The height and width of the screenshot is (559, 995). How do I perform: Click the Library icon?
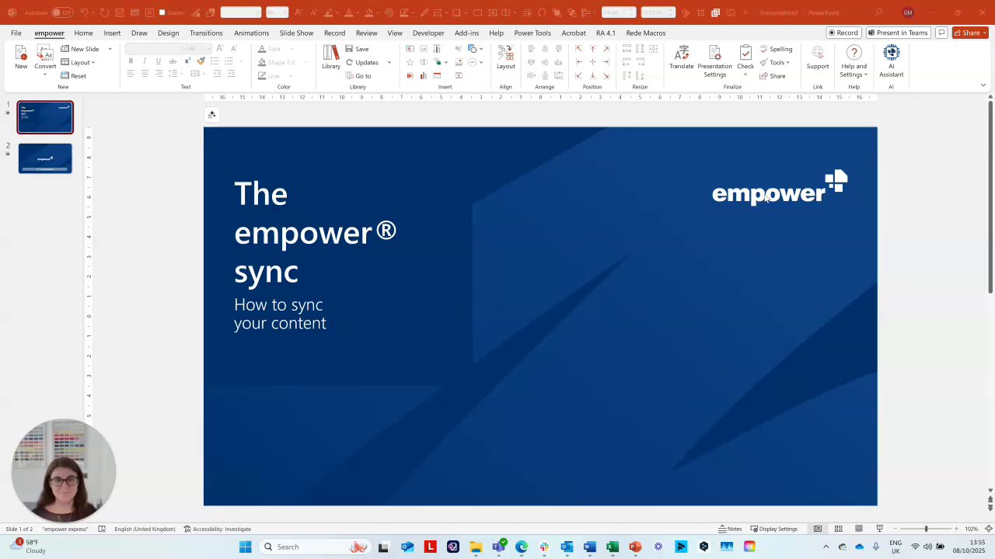(x=331, y=57)
